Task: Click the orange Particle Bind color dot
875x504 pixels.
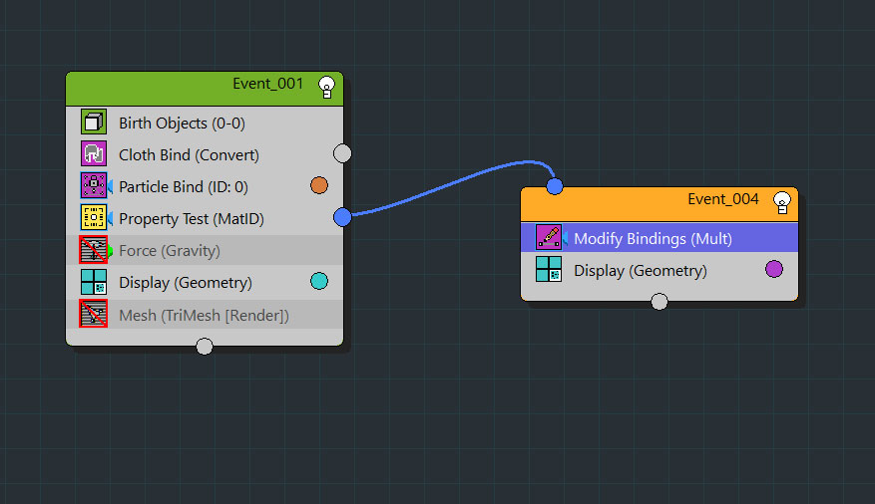Action: (319, 185)
